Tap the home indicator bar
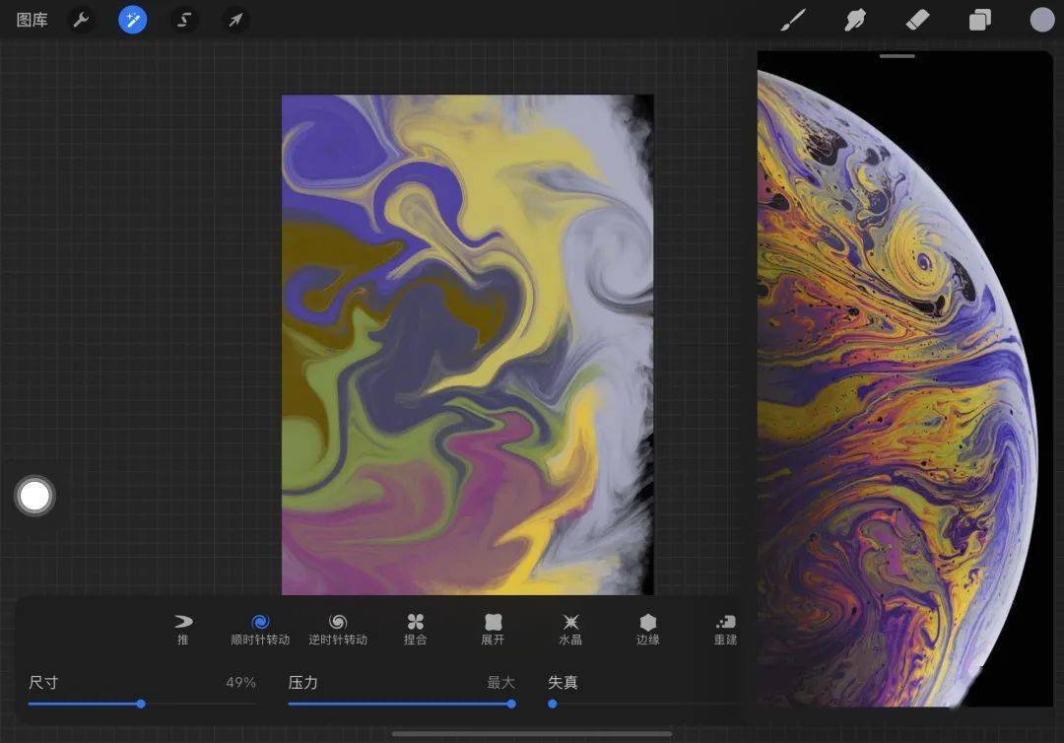The width and height of the screenshot is (1064, 743). [532, 733]
